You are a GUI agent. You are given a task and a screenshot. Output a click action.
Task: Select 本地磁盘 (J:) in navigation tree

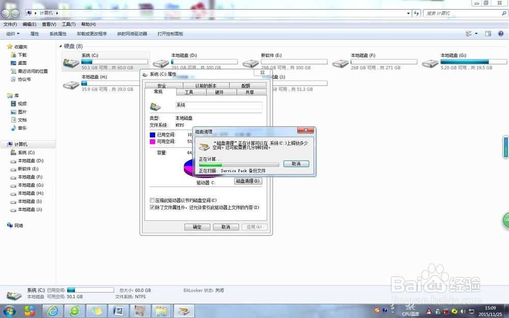coord(26,209)
